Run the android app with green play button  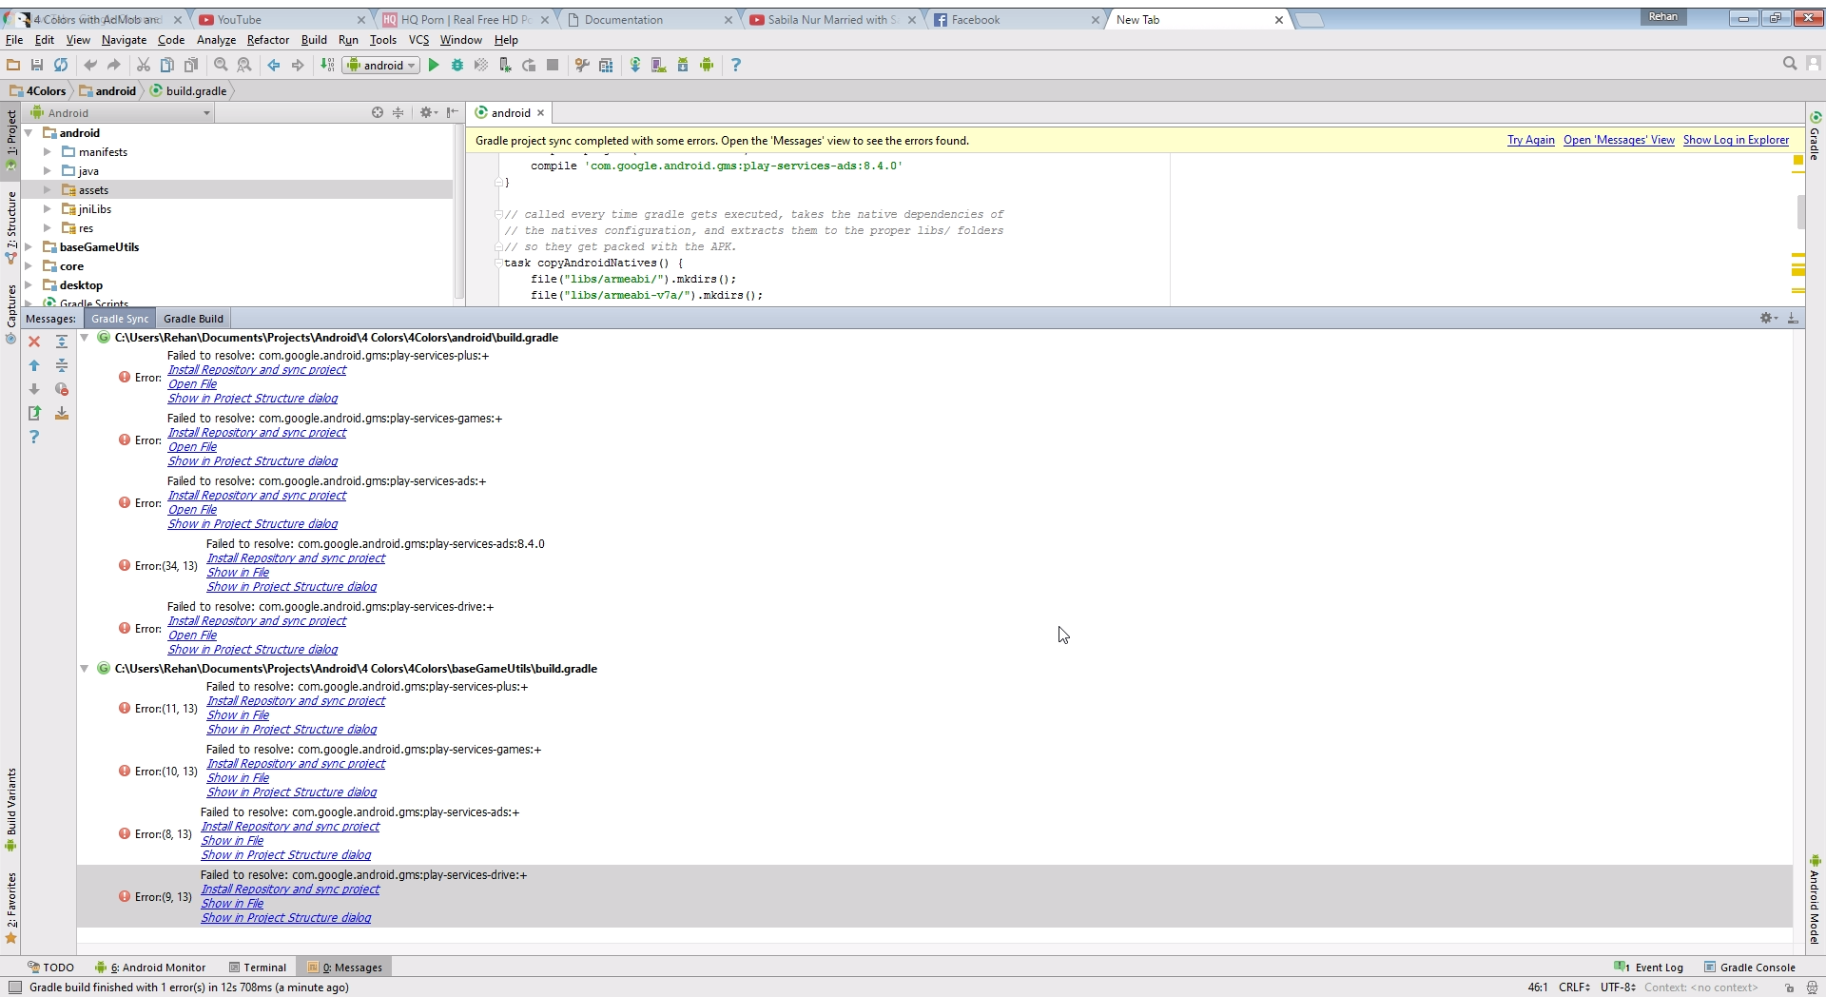(434, 65)
